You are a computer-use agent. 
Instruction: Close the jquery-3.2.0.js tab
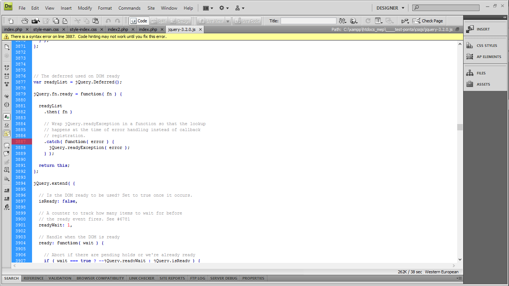[x=200, y=29]
